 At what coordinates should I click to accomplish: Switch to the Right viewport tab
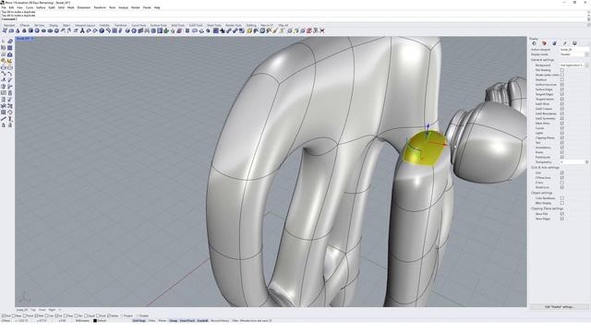click(52, 310)
